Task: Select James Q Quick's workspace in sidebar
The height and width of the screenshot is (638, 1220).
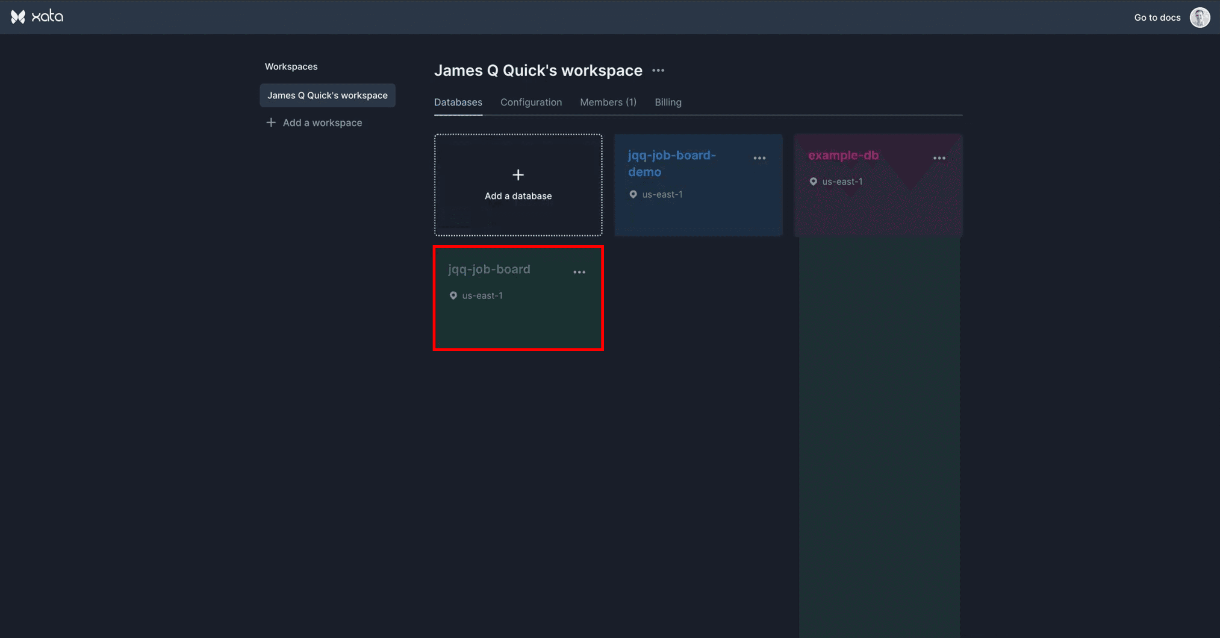Action: [x=327, y=96]
